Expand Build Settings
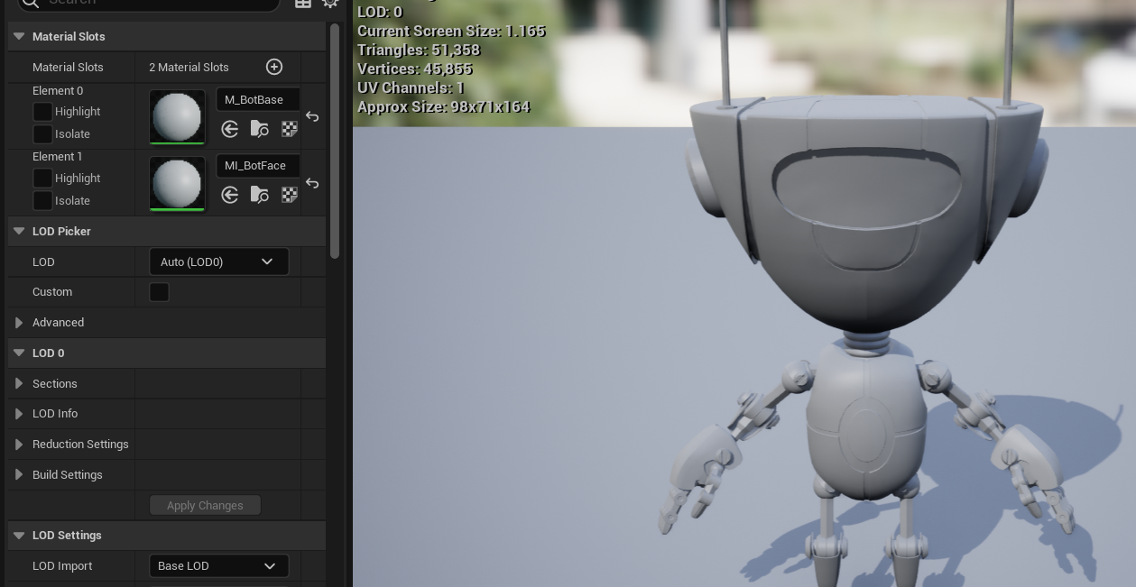This screenshot has height=587, width=1136. click(x=19, y=475)
